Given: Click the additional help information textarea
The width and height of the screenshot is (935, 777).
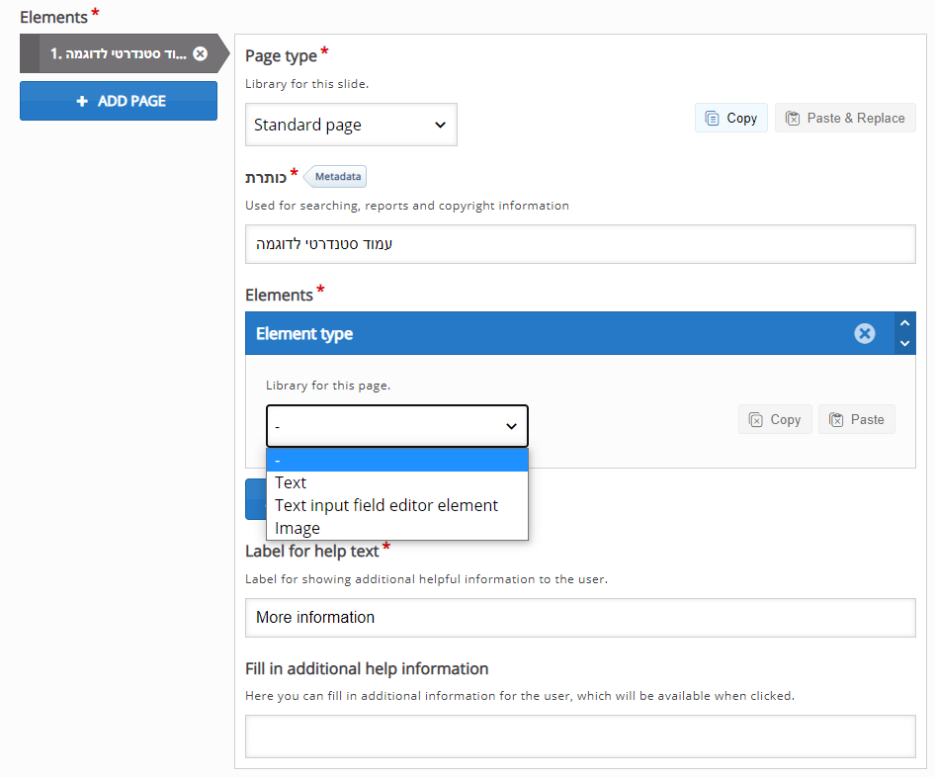Looking at the screenshot, I should point(580,735).
